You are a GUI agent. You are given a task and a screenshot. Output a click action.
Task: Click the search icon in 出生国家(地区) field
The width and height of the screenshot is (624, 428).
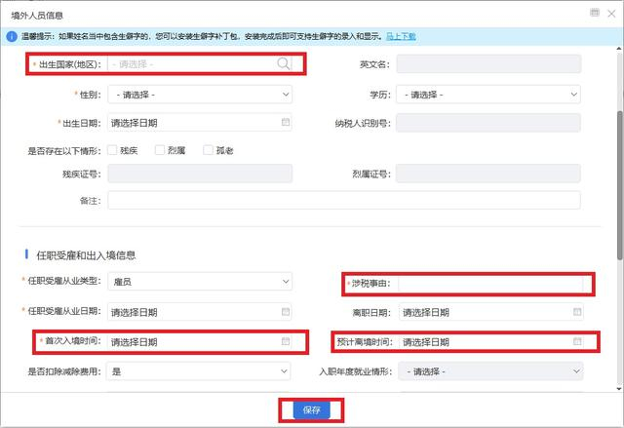tap(284, 63)
